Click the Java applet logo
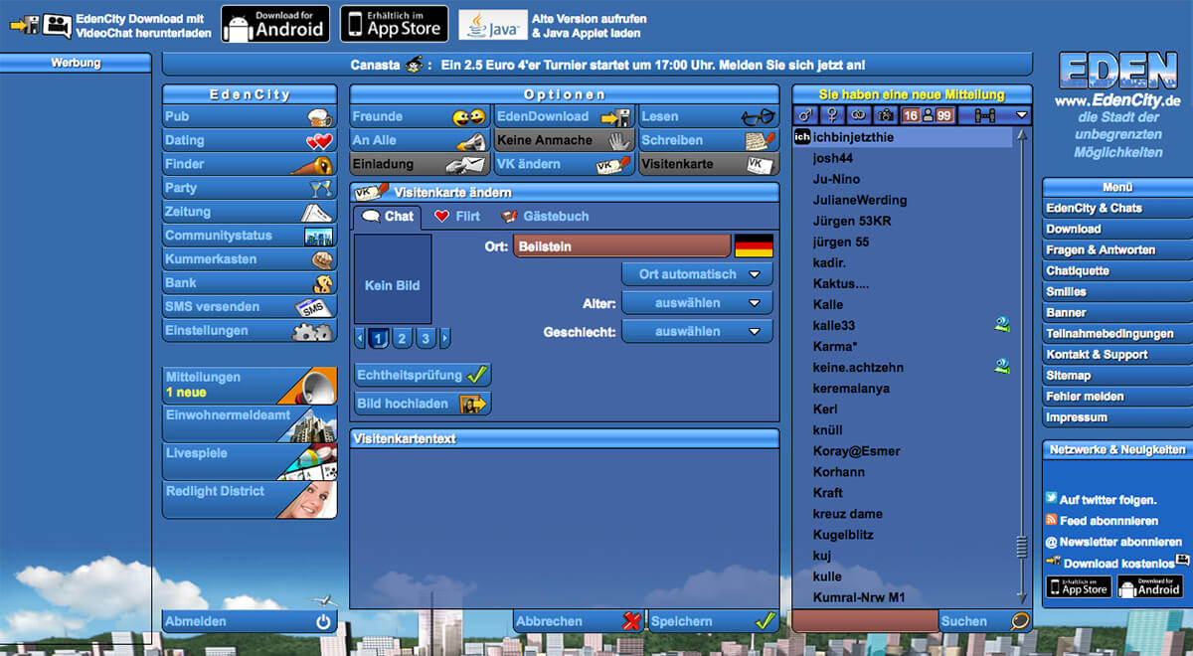This screenshot has width=1193, height=656. [x=492, y=25]
